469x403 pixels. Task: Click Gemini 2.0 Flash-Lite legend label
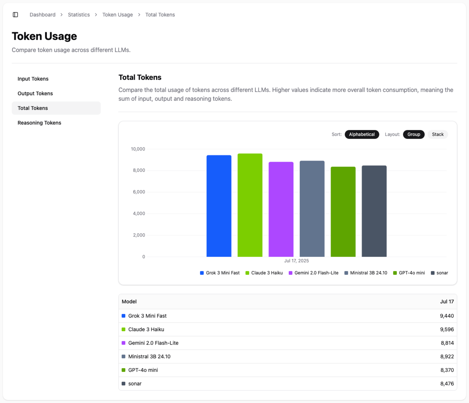coord(316,273)
